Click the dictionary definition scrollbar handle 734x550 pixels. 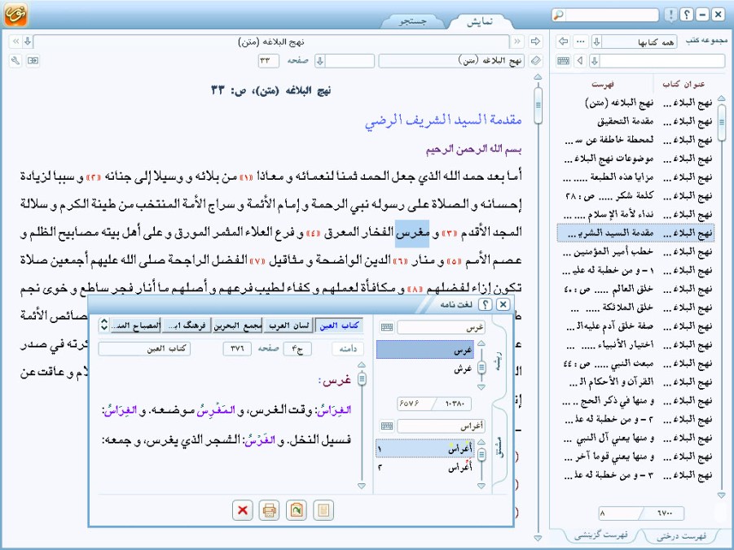pos(362,379)
